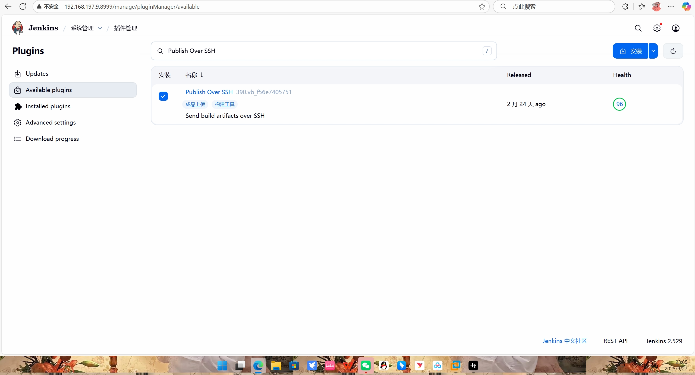This screenshot has width=695, height=375.
Task: Open WeChat from the taskbar
Action: (366, 366)
